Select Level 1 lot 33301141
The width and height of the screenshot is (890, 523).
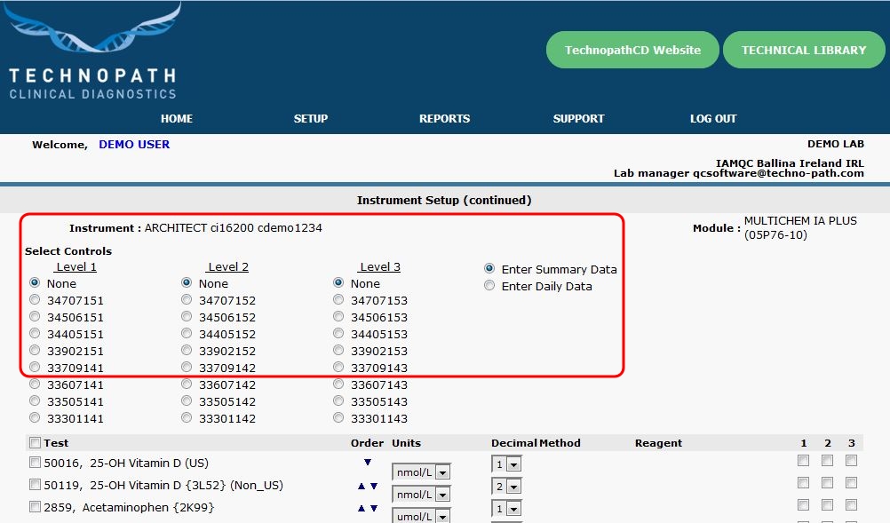35,418
